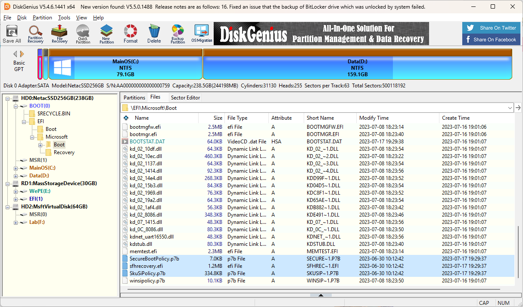Click the bootmgfw.efi file icon
The height and width of the screenshot is (307, 523).
(125, 127)
